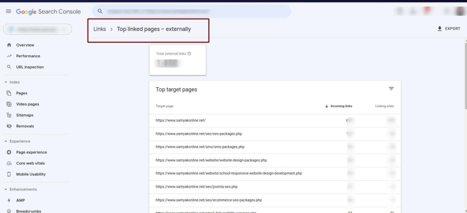Open the Performance report

pyautogui.click(x=28, y=56)
